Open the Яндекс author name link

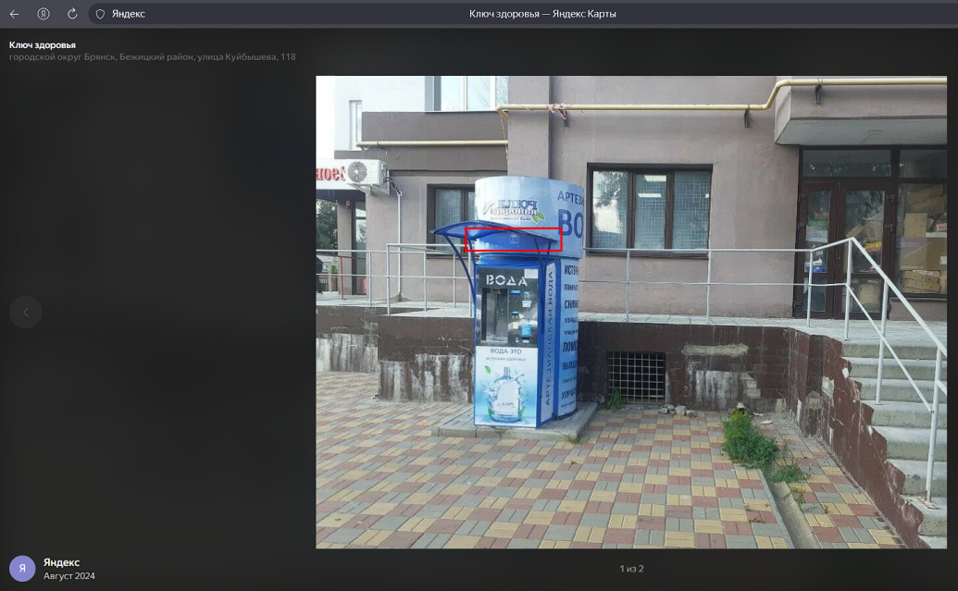pos(62,562)
